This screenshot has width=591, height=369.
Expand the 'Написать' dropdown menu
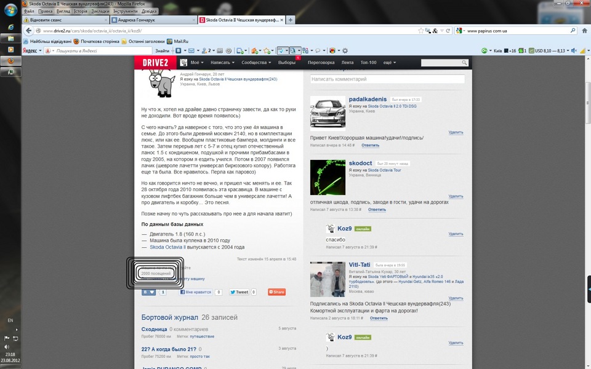[222, 63]
